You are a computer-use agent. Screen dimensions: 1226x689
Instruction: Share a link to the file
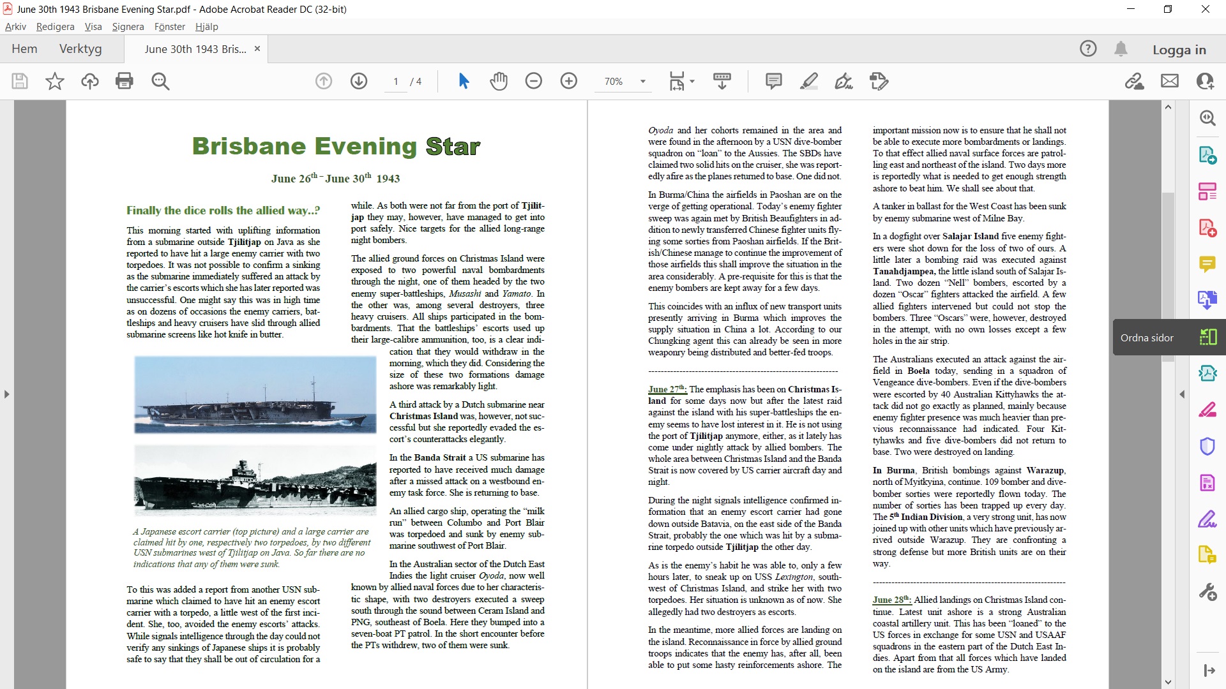[x=1135, y=81]
